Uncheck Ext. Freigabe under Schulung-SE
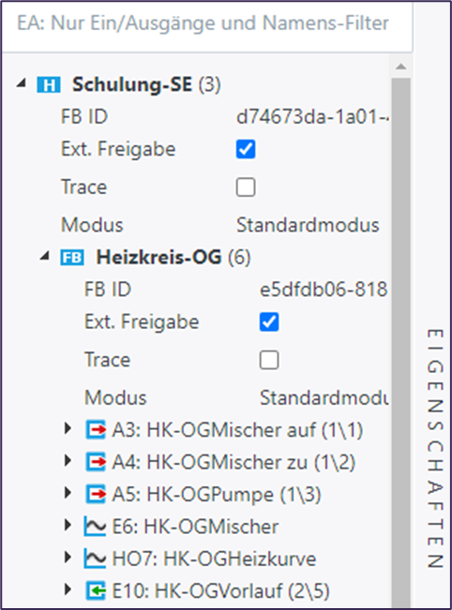The height and width of the screenshot is (610, 452). point(246,149)
